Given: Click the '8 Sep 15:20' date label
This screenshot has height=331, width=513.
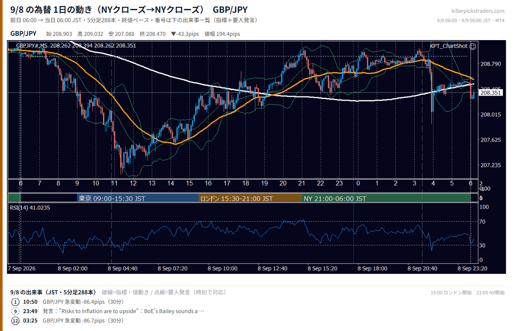Looking at the screenshot, I should [322, 269].
